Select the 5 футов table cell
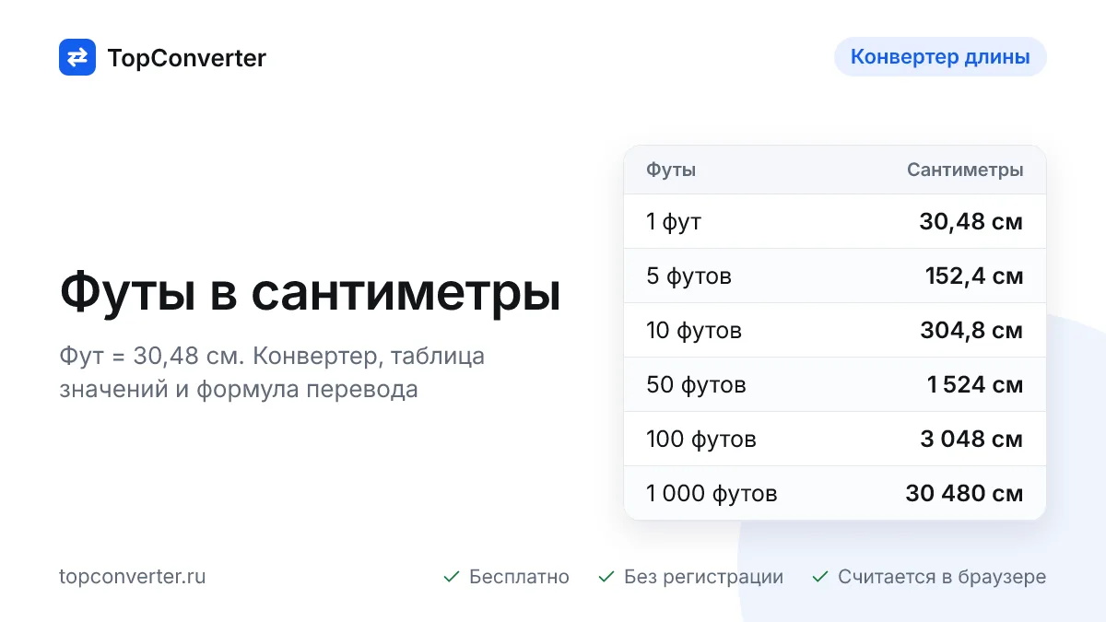This screenshot has width=1106, height=622. coord(688,276)
